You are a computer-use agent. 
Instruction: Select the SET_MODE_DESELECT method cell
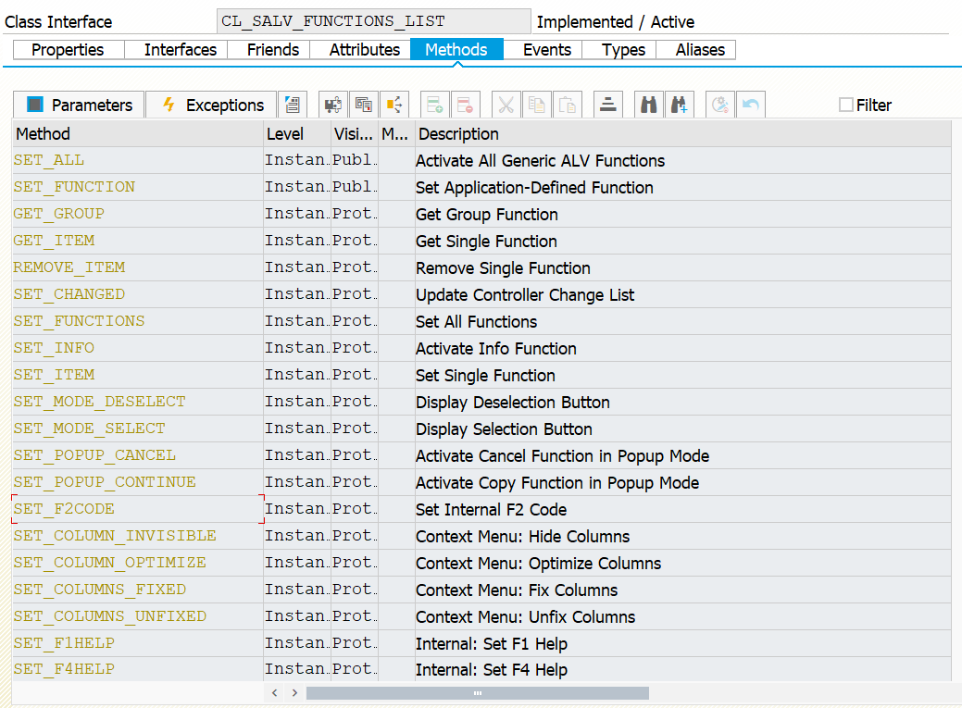(x=138, y=402)
